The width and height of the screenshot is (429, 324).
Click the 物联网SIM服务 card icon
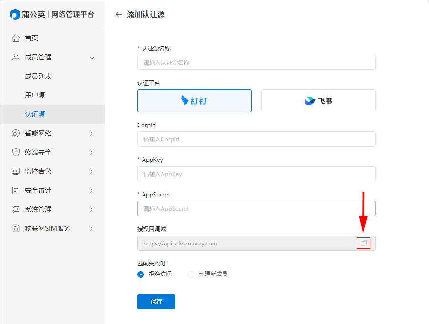click(x=16, y=228)
